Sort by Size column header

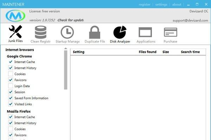pyautogui.click(x=166, y=52)
